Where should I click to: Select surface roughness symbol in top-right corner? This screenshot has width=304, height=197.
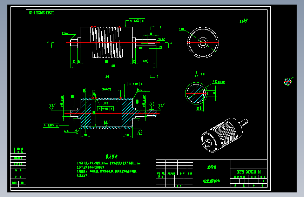coord(244,21)
